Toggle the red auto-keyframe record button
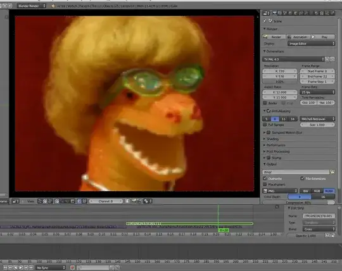 tap(72, 267)
